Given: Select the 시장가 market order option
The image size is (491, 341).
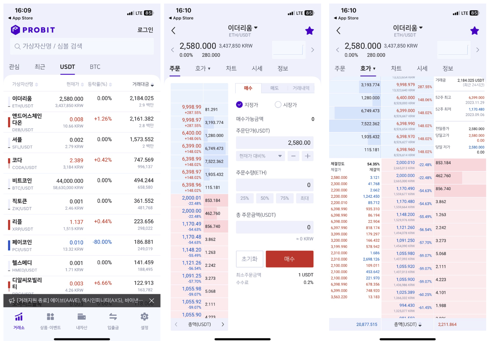Looking at the screenshot, I should pyautogui.click(x=278, y=105).
